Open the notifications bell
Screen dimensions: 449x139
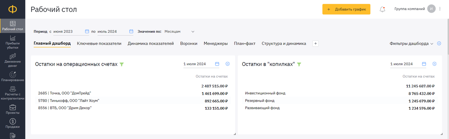click(x=382, y=9)
